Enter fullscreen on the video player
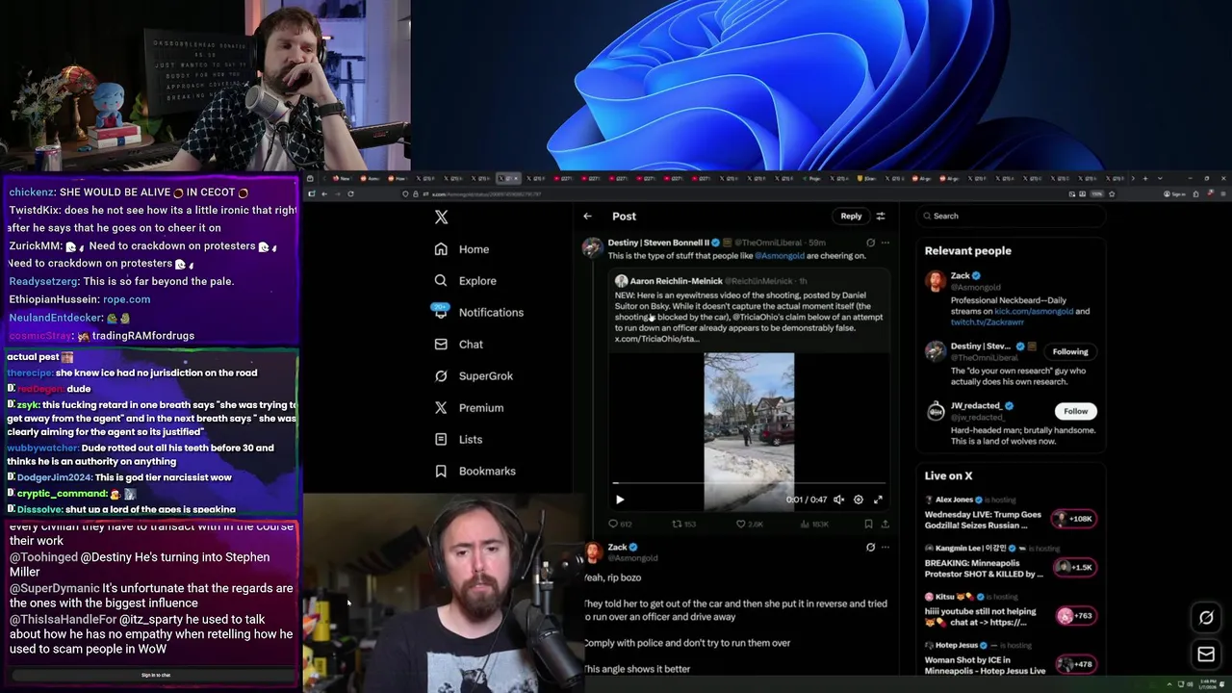Viewport: 1232px width, 693px height. pos(878,500)
